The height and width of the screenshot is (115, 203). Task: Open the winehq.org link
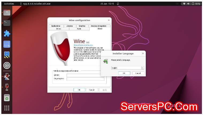(83, 45)
